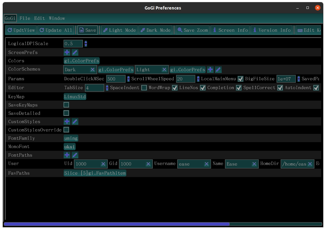326x230 pixels.
Task: Open the FavPaths slice editor button
Action: (95, 173)
